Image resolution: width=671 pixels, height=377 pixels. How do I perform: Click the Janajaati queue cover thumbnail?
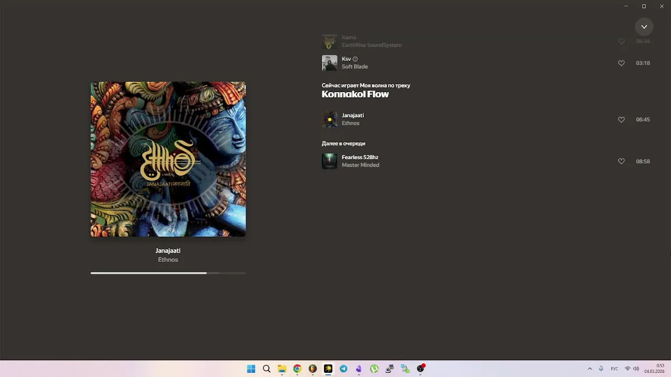[329, 119]
